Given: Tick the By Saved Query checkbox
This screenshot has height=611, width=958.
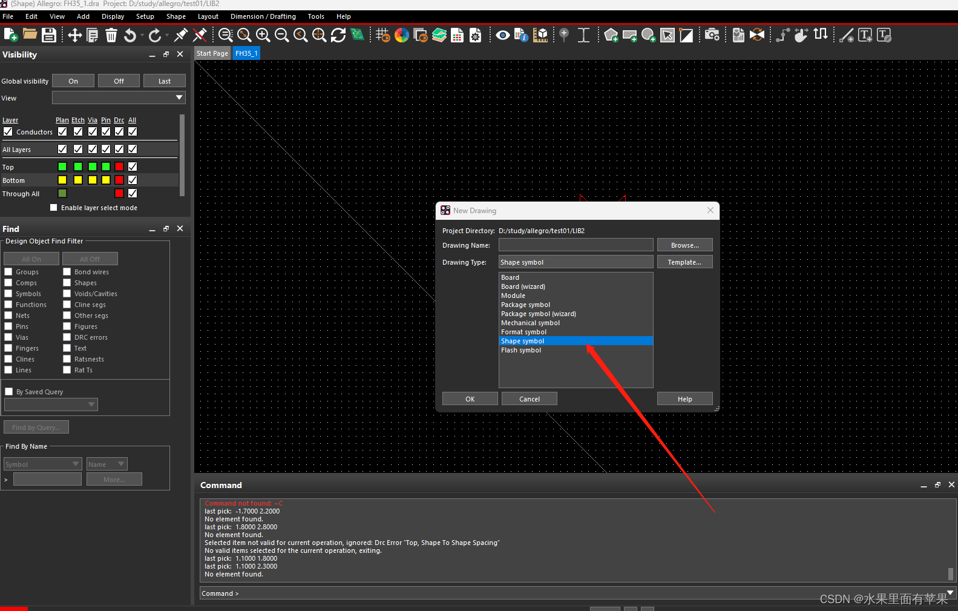Looking at the screenshot, I should [9, 392].
